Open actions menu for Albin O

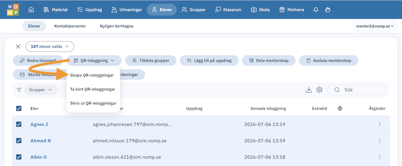click(x=380, y=157)
